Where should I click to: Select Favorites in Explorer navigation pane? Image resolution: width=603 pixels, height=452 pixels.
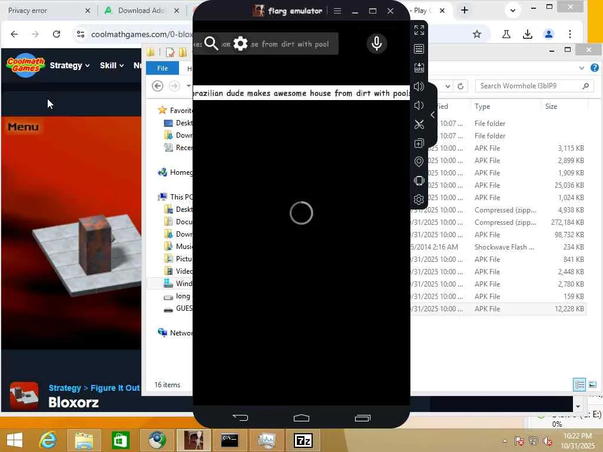[175, 110]
